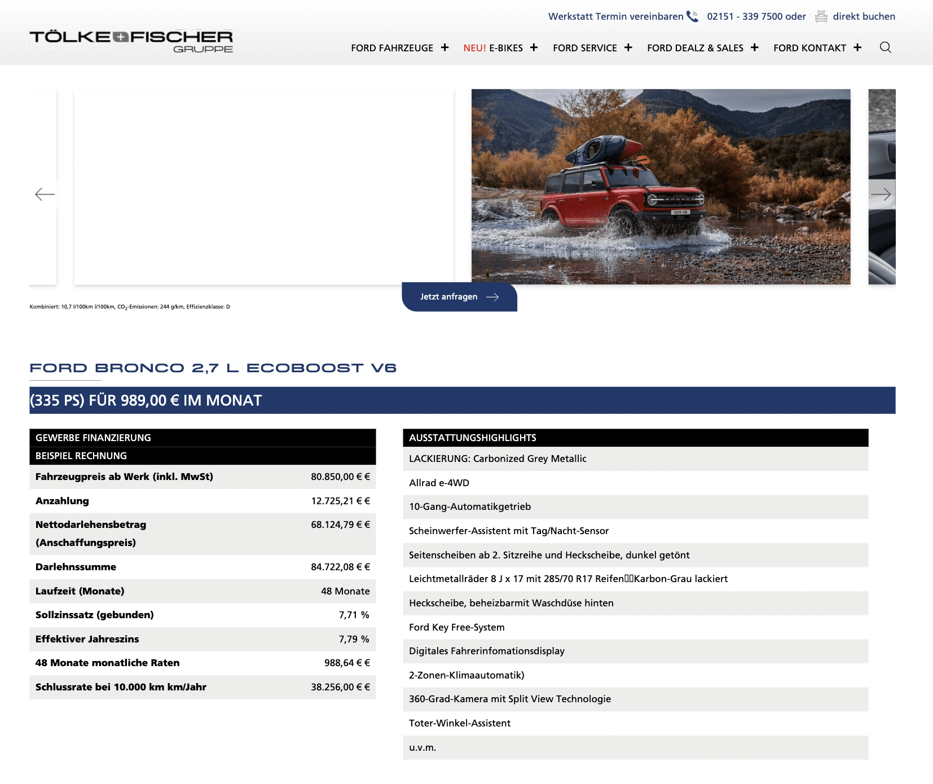Click the phone icon beside Werkstatt Termin
Image resolution: width=933 pixels, height=784 pixels.
(x=692, y=16)
